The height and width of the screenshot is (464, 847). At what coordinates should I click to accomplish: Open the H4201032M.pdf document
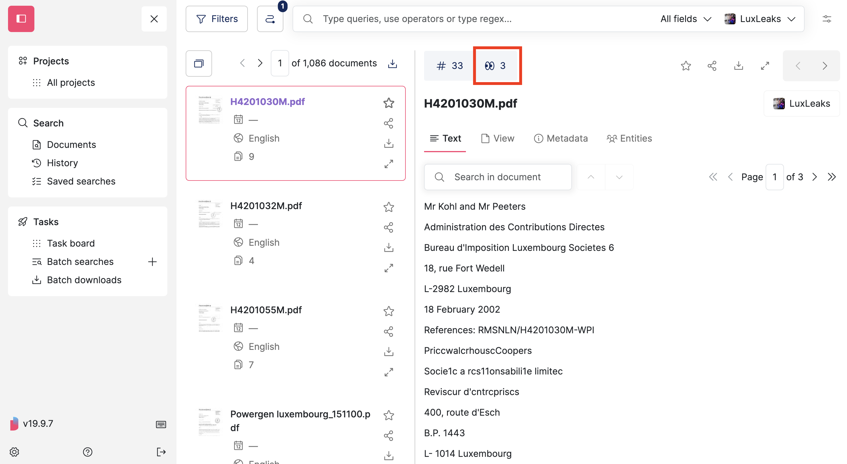coord(266,206)
